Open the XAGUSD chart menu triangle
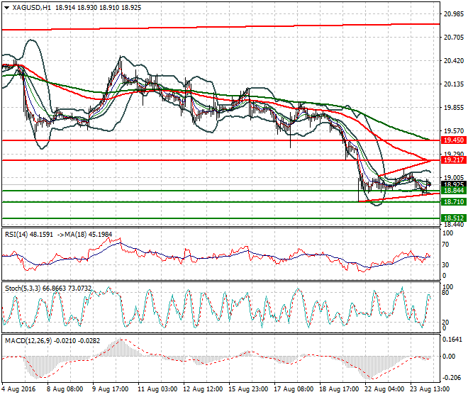This screenshot has width=468, height=397. (x=7, y=8)
